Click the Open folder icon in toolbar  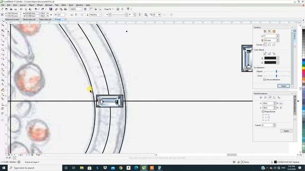(6, 9)
